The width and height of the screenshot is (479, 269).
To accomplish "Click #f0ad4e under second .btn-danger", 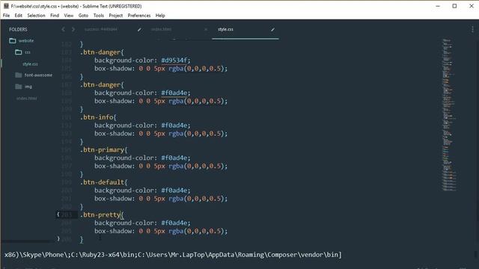I will pyautogui.click(x=175, y=93).
